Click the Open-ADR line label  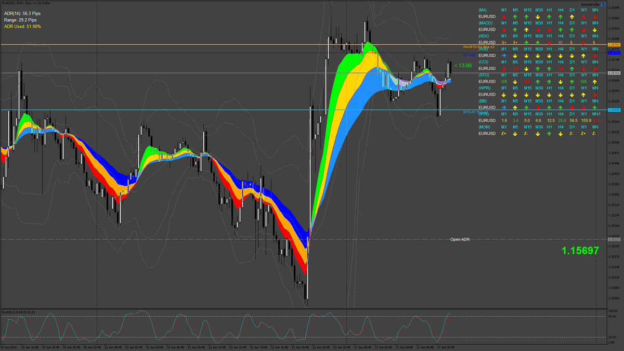point(460,239)
